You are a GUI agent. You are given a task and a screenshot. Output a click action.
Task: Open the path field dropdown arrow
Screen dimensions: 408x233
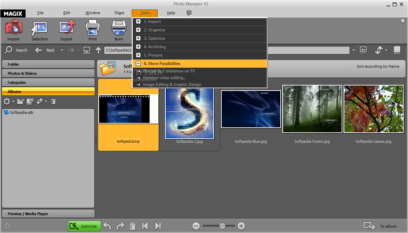click(353, 51)
